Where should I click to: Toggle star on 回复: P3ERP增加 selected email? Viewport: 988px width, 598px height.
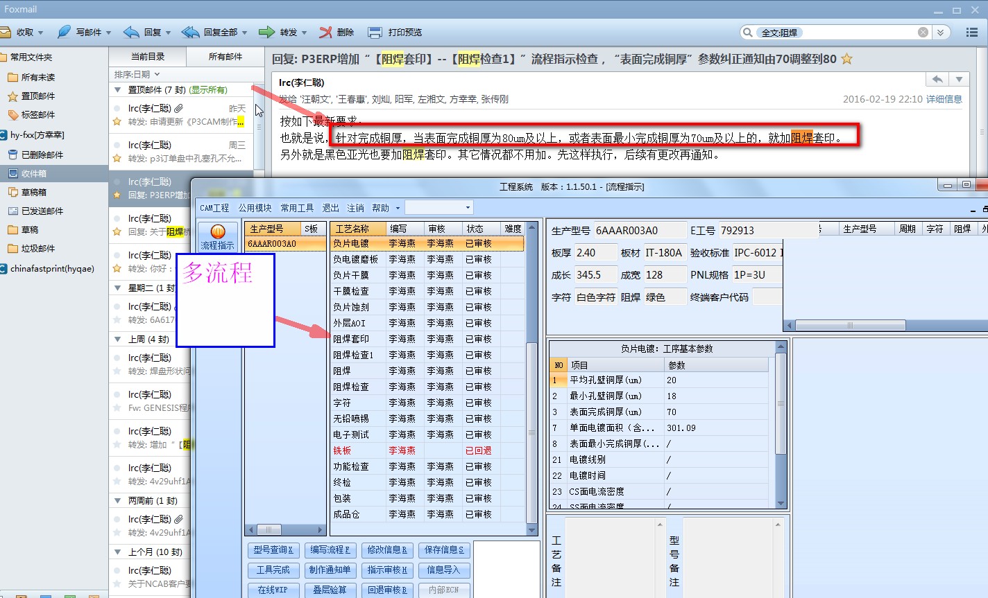point(117,195)
